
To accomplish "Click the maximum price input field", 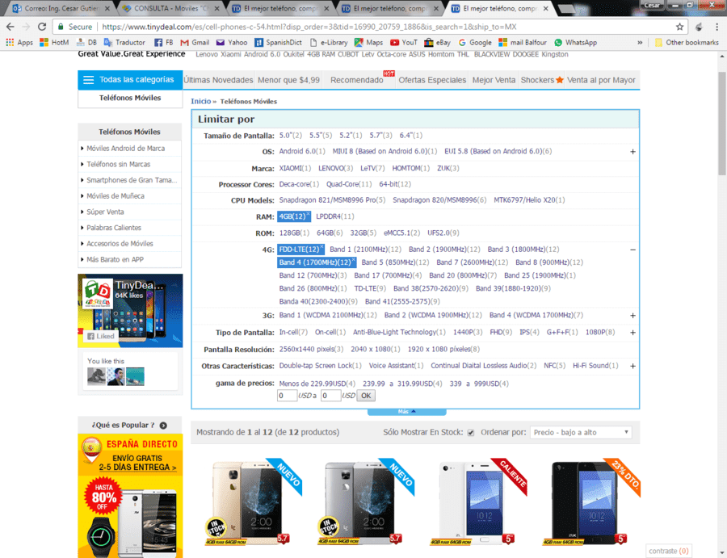I will [330, 396].
